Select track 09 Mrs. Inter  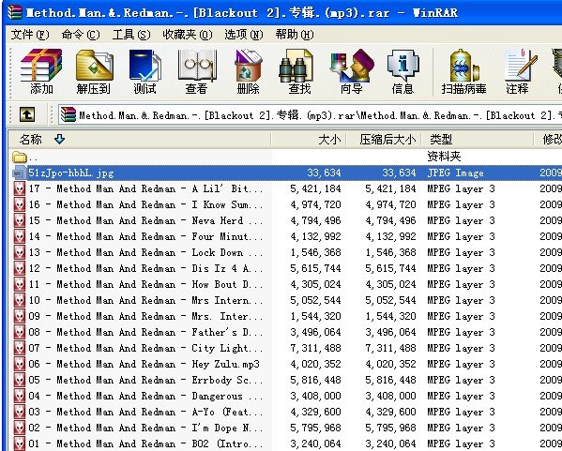(285, 316)
